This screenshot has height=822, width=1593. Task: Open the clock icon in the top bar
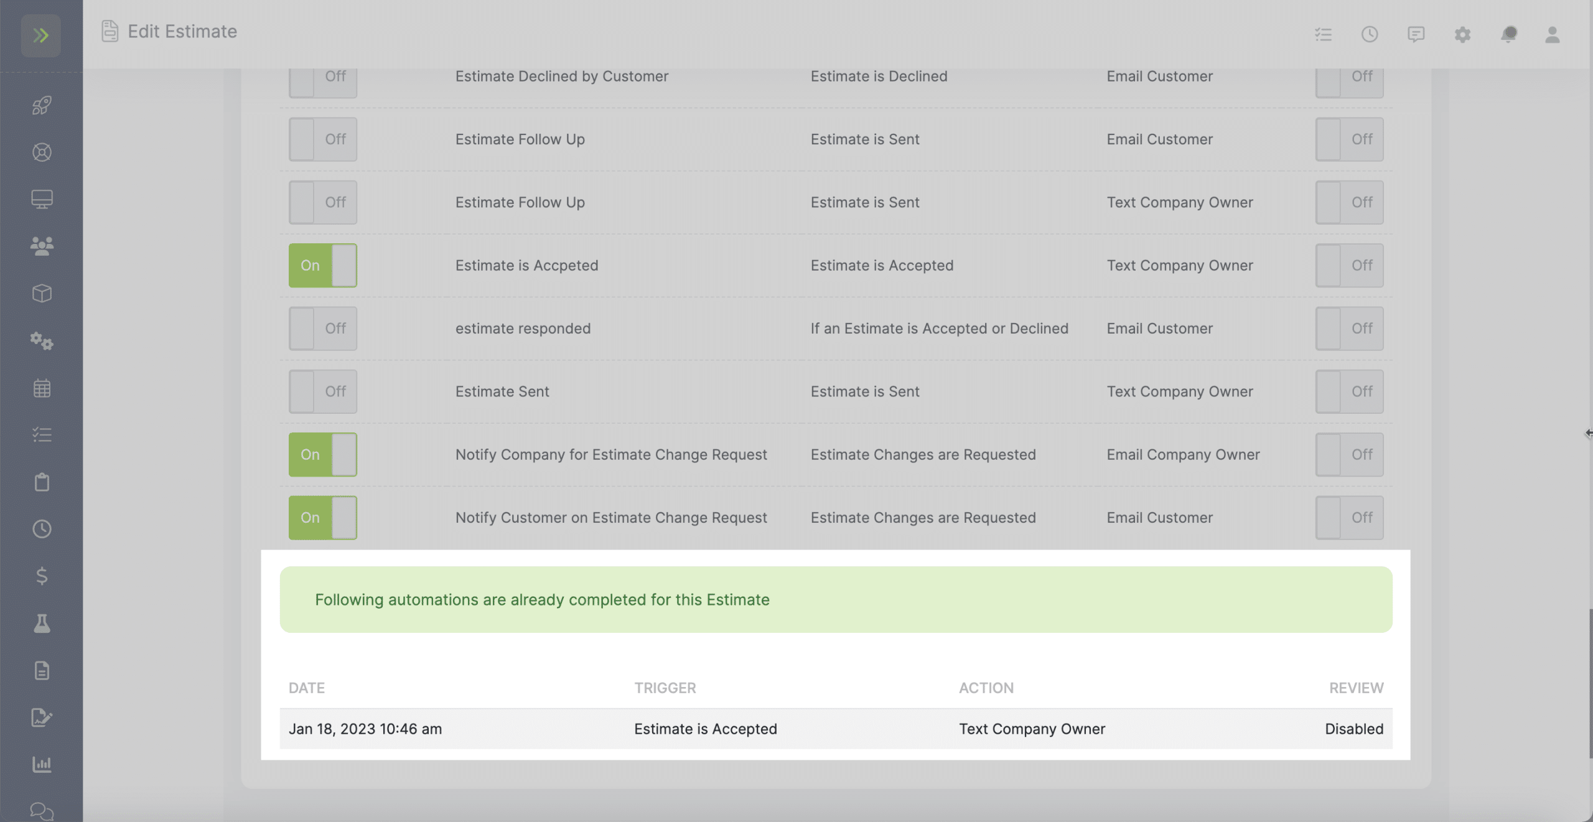click(x=1369, y=34)
